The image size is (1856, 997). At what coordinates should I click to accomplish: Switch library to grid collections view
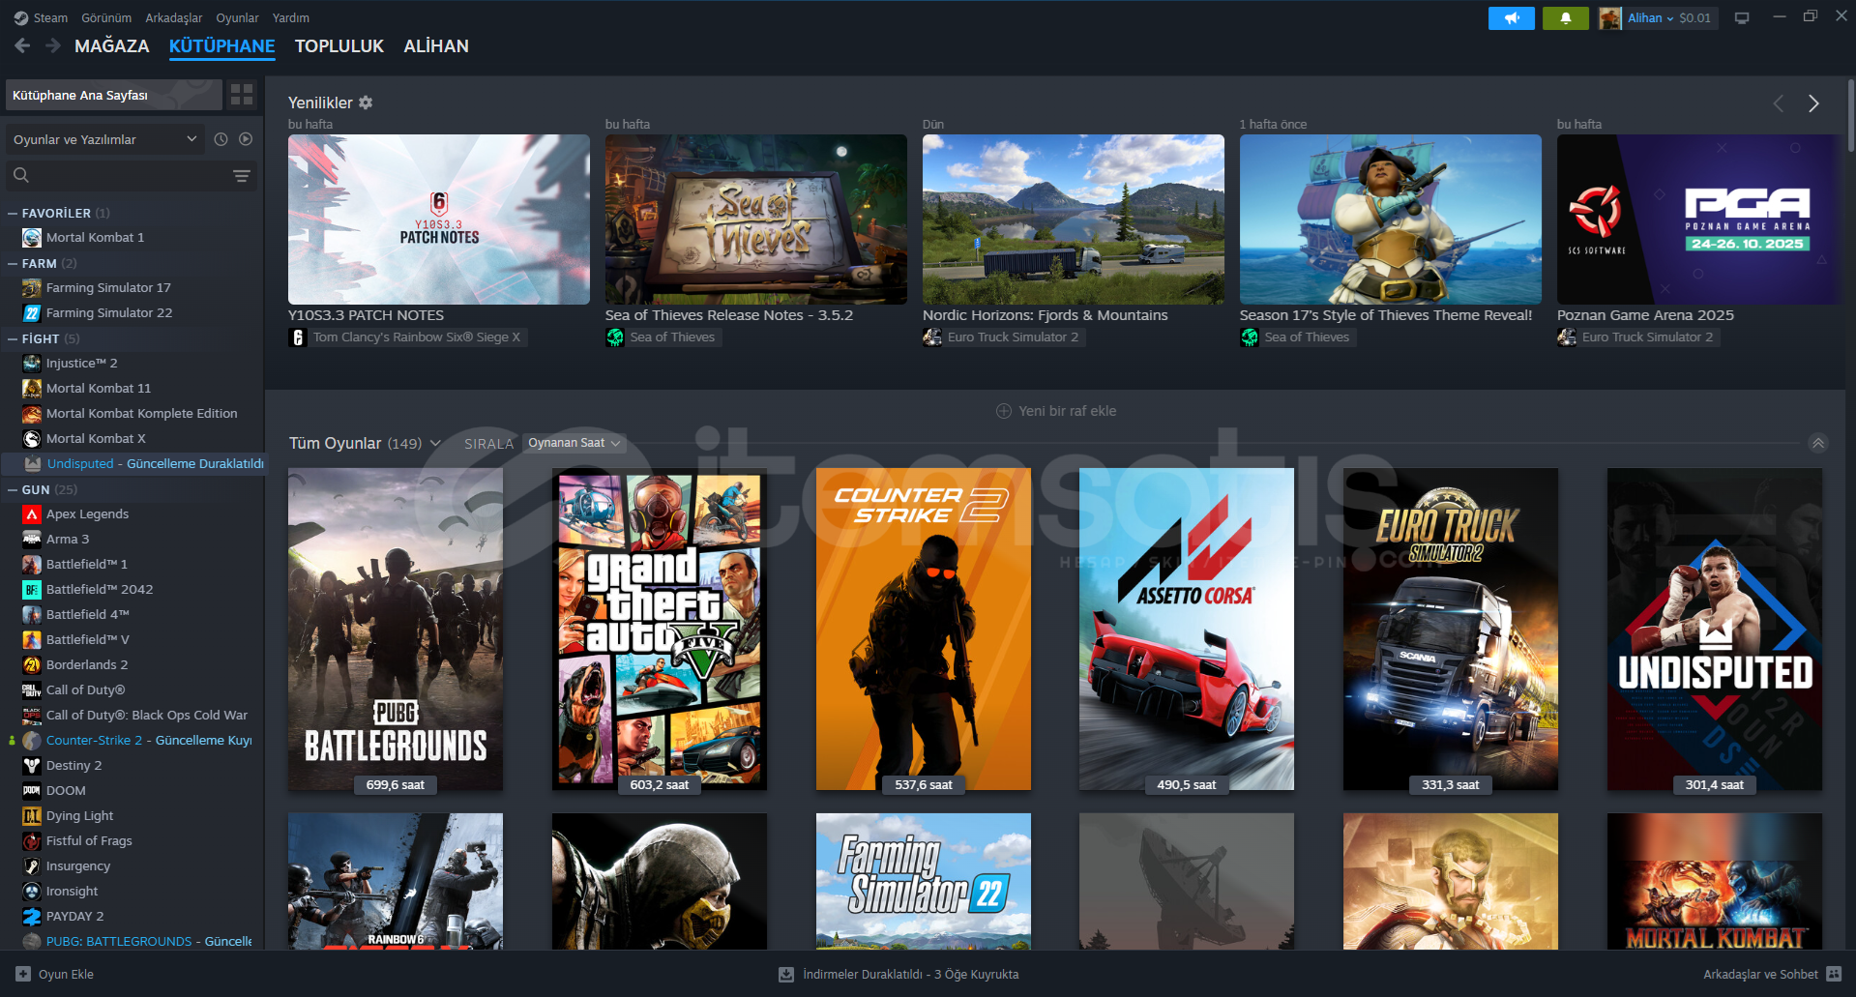[x=242, y=95]
